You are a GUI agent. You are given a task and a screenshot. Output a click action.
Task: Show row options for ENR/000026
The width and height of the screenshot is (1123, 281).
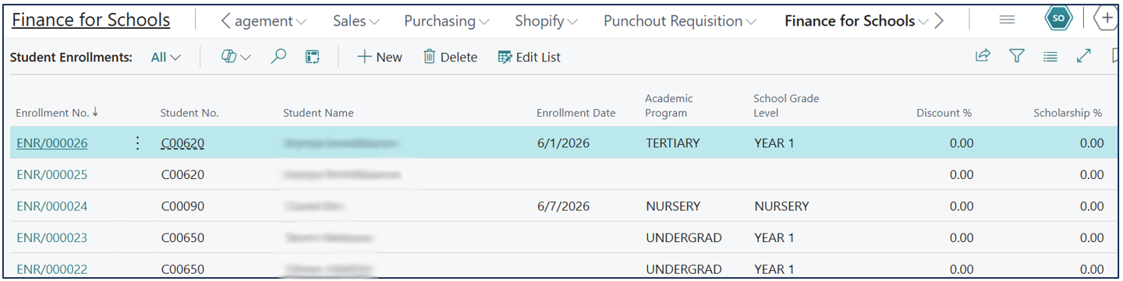[x=137, y=143]
